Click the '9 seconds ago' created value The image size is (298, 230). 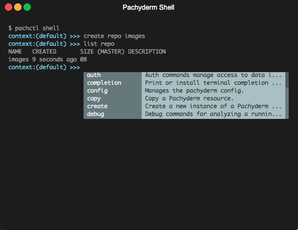click(x=54, y=59)
